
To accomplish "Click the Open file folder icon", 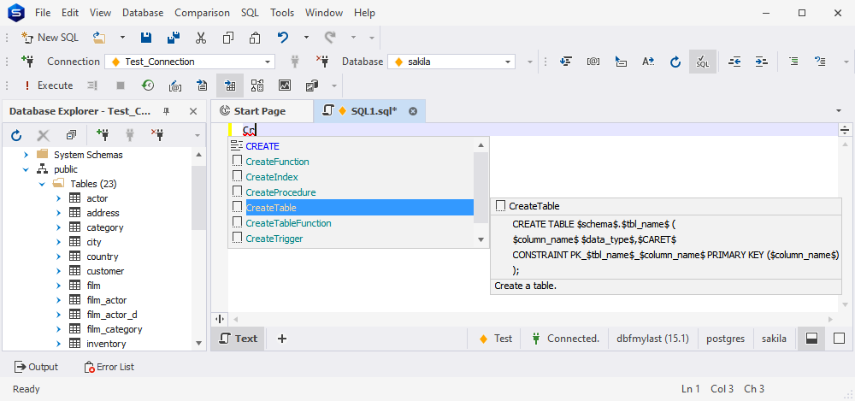I will [x=98, y=38].
